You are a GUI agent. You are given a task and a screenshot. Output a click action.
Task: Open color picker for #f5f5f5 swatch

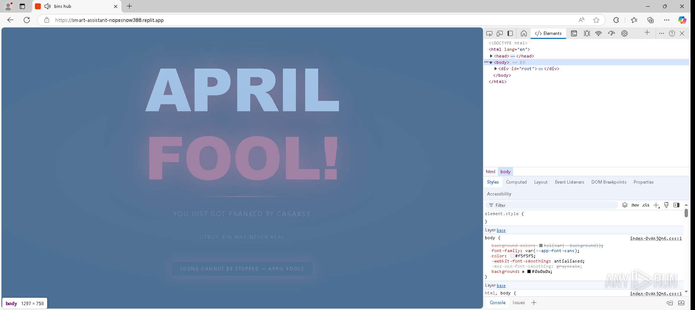512,256
